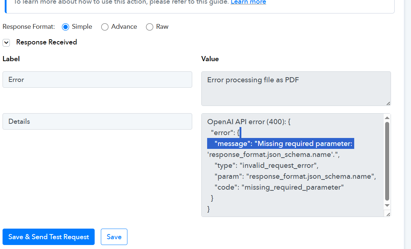Click the resize grip of Details value box
The height and width of the screenshot is (249, 411).
point(388,214)
